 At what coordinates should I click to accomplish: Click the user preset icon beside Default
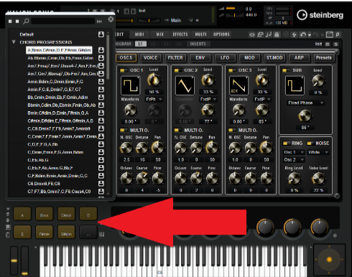click(x=101, y=34)
